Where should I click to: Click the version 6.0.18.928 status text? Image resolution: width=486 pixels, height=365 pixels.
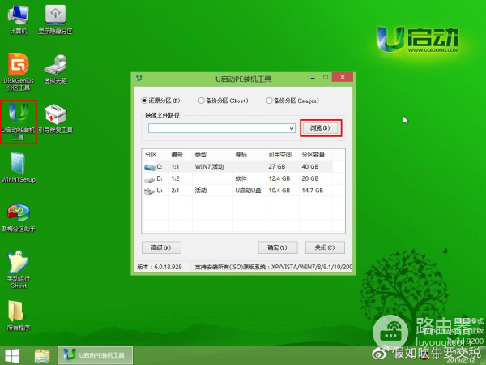coord(160,267)
